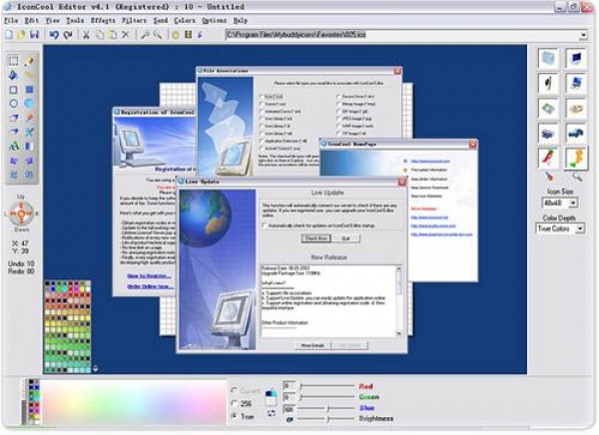
Task: Select the 256 colors radio button
Action: coord(236,403)
